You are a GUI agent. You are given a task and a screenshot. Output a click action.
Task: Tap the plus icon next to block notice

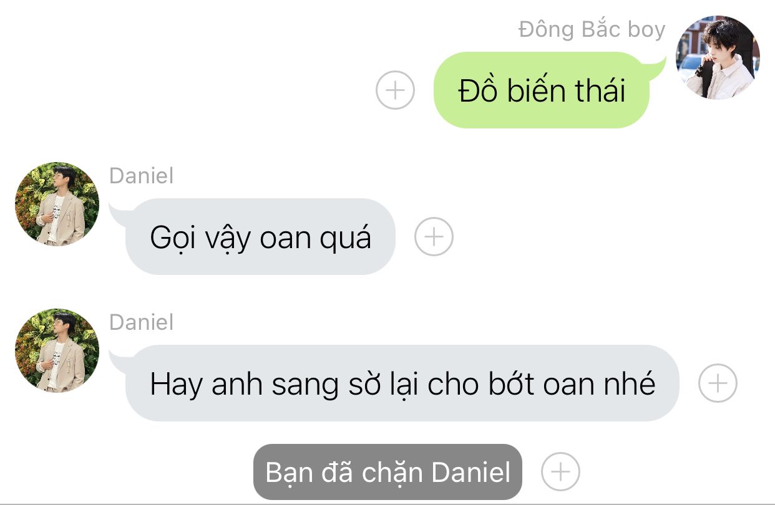pos(560,472)
